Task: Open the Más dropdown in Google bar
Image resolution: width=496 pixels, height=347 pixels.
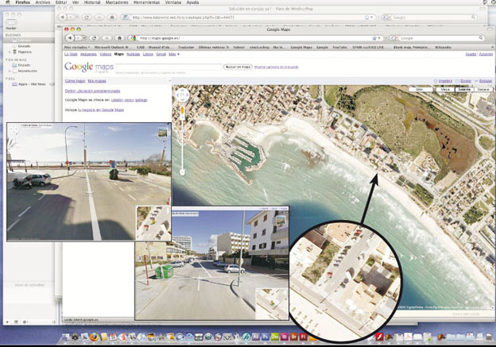Action: pyautogui.click(x=172, y=54)
